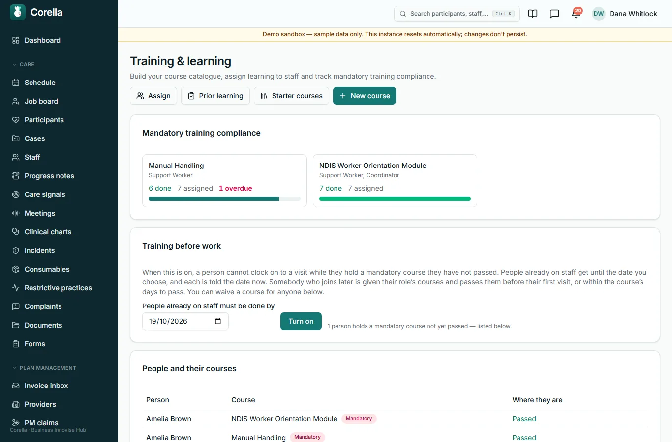Turn on training before work
672x442 pixels.
301,321
